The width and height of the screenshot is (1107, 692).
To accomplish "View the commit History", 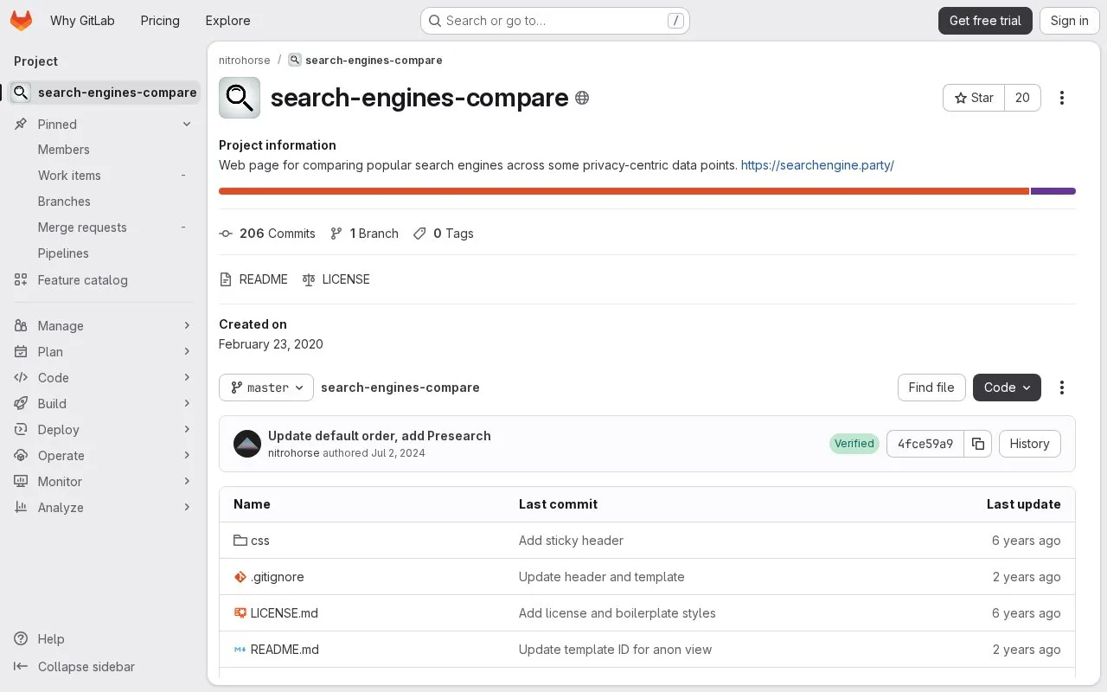I will coord(1029,444).
